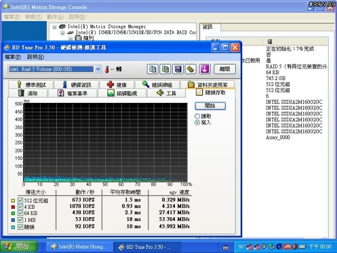Click the purple down-arrow icon

[205, 69]
